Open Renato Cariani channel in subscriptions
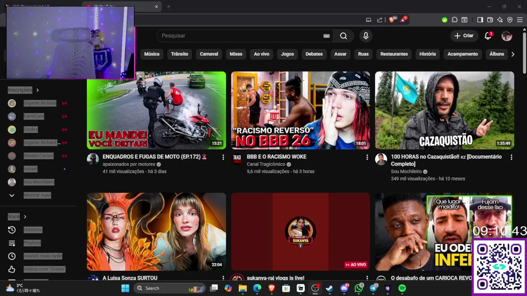527x296 pixels. coord(38,156)
